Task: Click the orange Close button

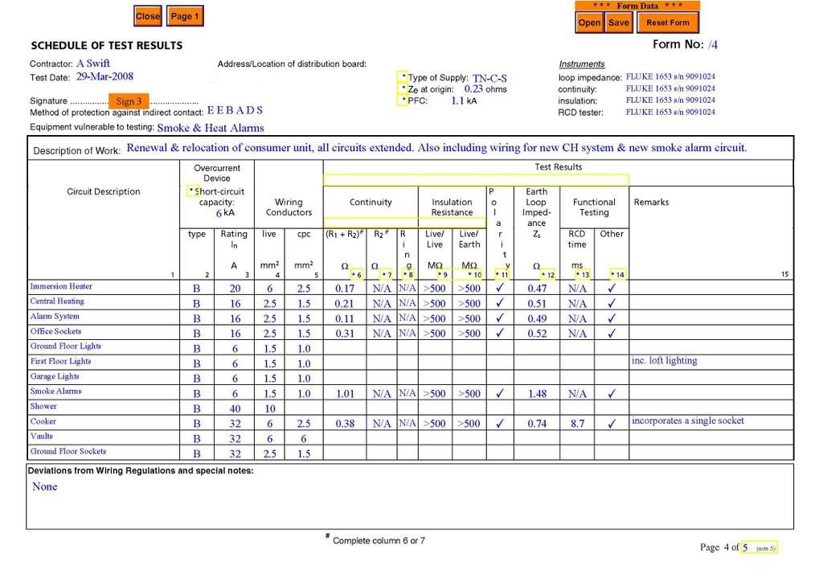Action: click(148, 16)
